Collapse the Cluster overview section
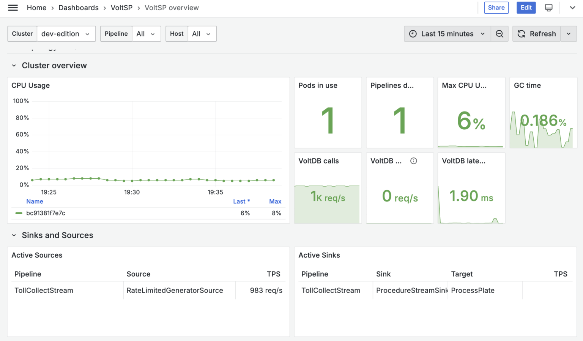The image size is (583, 341). coord(14,65)
